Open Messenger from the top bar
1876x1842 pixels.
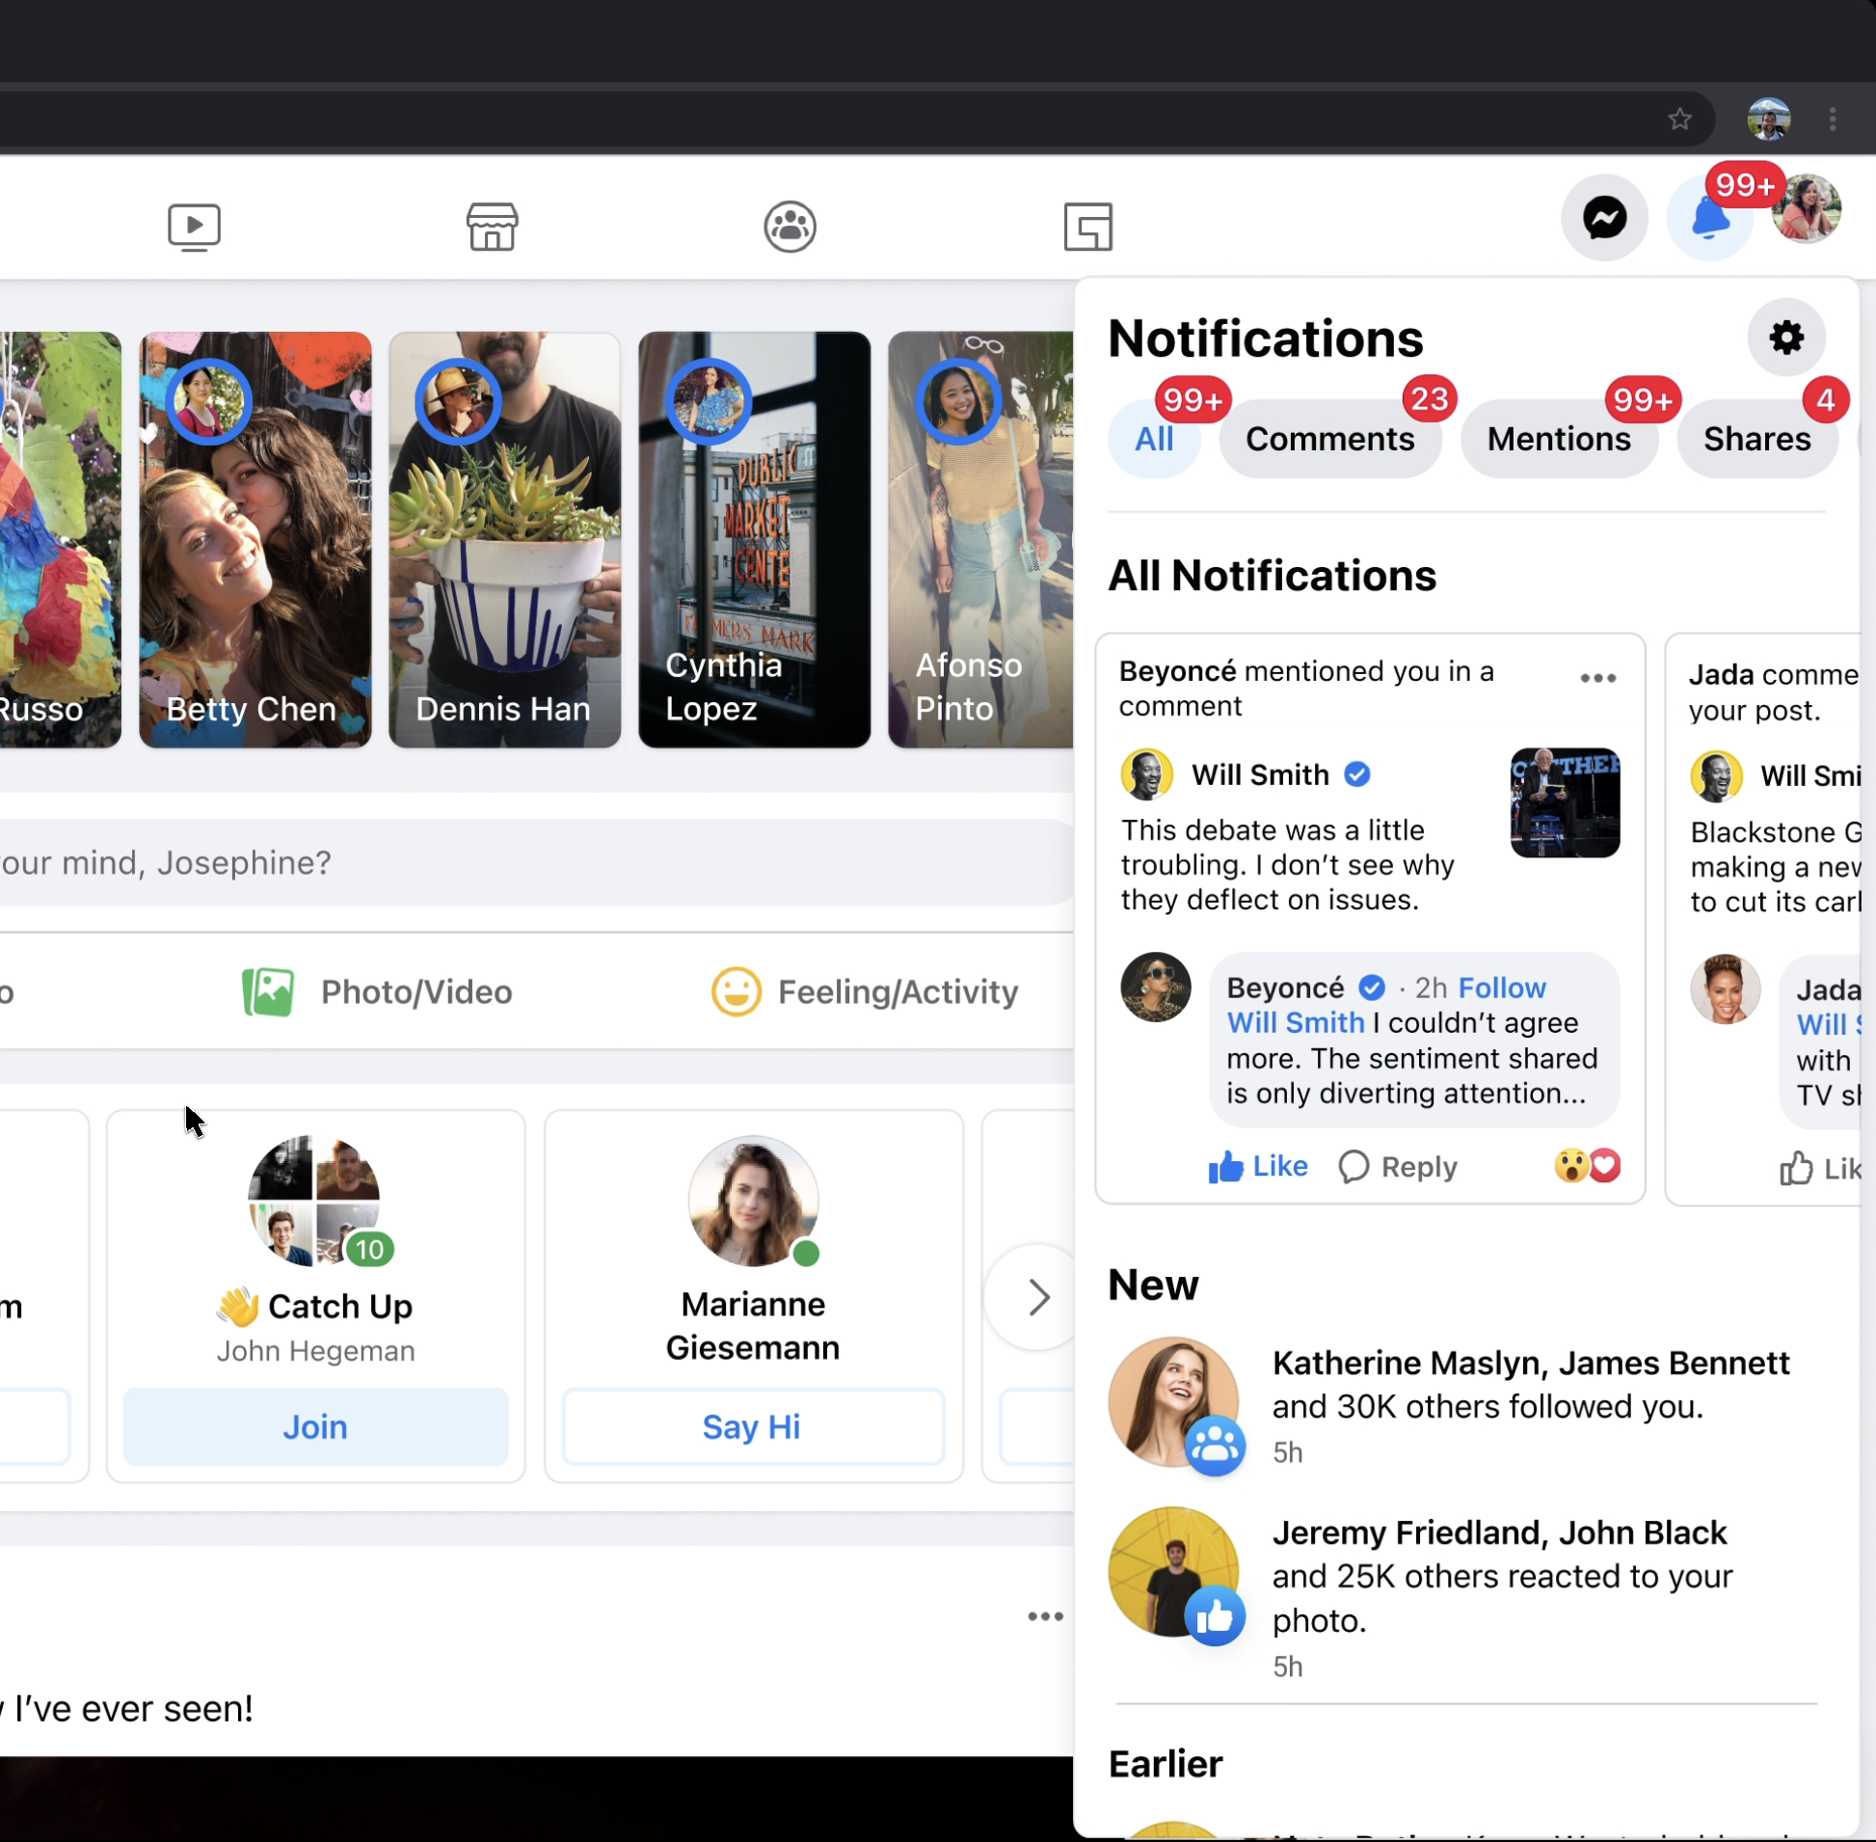(1604, 218)
